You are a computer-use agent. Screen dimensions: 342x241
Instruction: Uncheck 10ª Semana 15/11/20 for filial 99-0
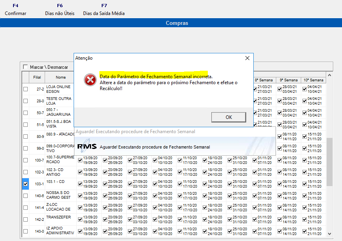pos(304,148)
